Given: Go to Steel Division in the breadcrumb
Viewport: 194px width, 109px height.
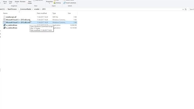Looking at the screenshot, I should click(x=12, y=9).
